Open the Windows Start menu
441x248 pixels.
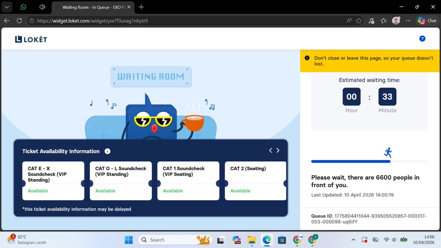(x=129, y=240)
